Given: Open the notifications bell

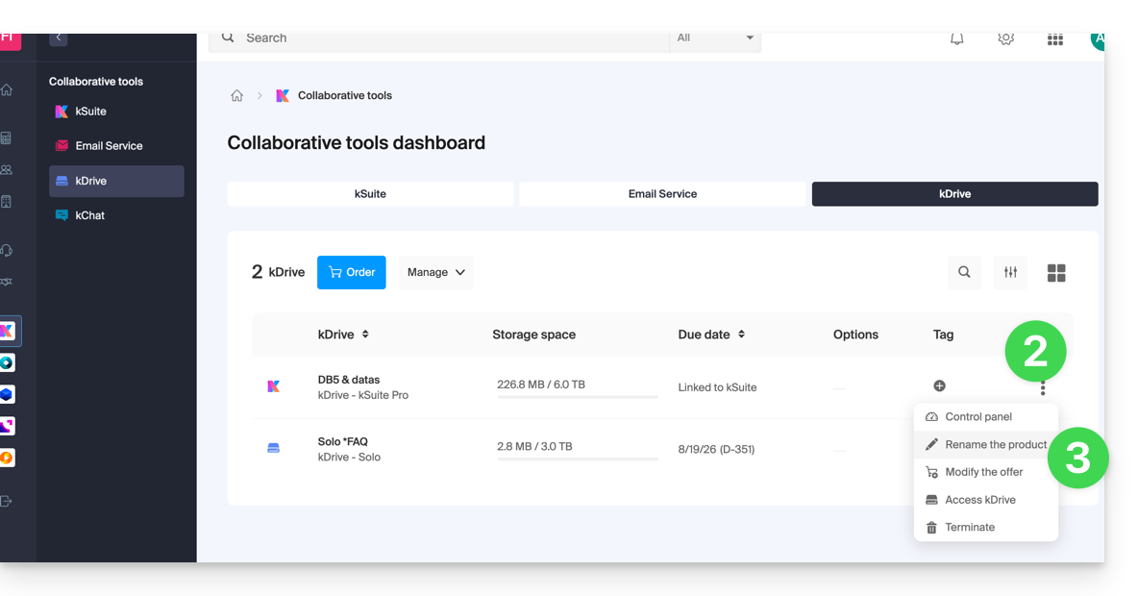Looking at the screenshot, I should [x=957, y=38].
